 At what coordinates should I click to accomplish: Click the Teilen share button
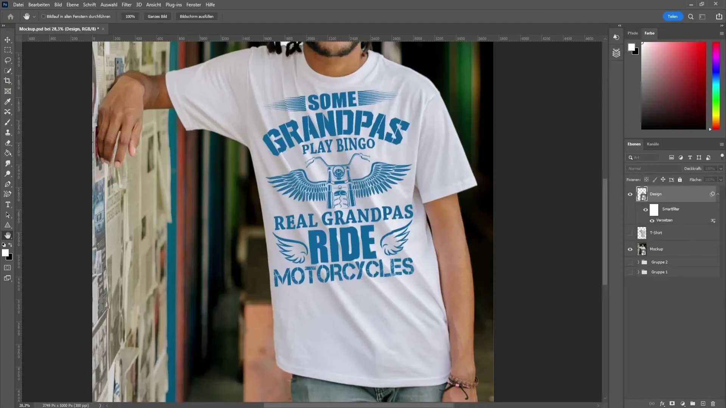(x=673, y=17)
